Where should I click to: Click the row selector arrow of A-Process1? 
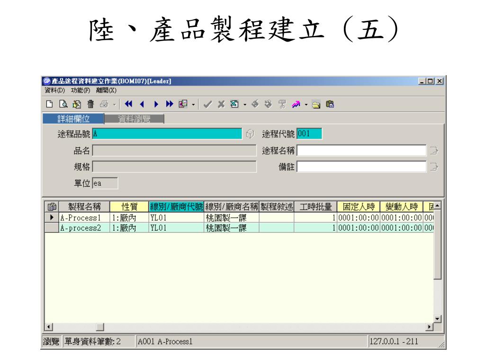click(52, 217)
